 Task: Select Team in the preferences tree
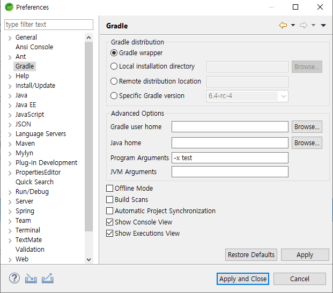point(23,221)
